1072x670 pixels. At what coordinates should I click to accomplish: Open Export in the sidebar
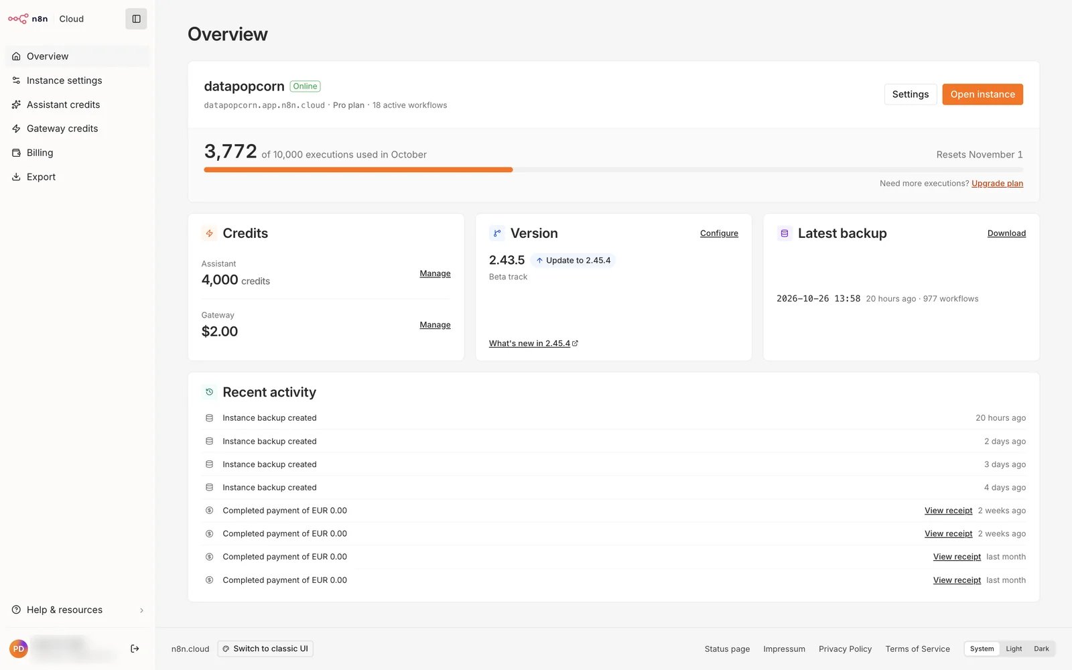click(77, 177)
